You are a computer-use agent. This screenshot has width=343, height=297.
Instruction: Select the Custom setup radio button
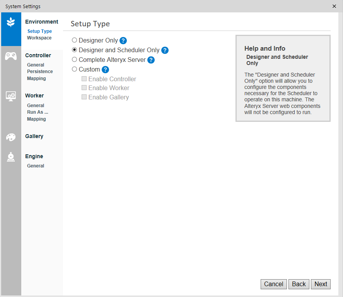[x=74, y=69]
